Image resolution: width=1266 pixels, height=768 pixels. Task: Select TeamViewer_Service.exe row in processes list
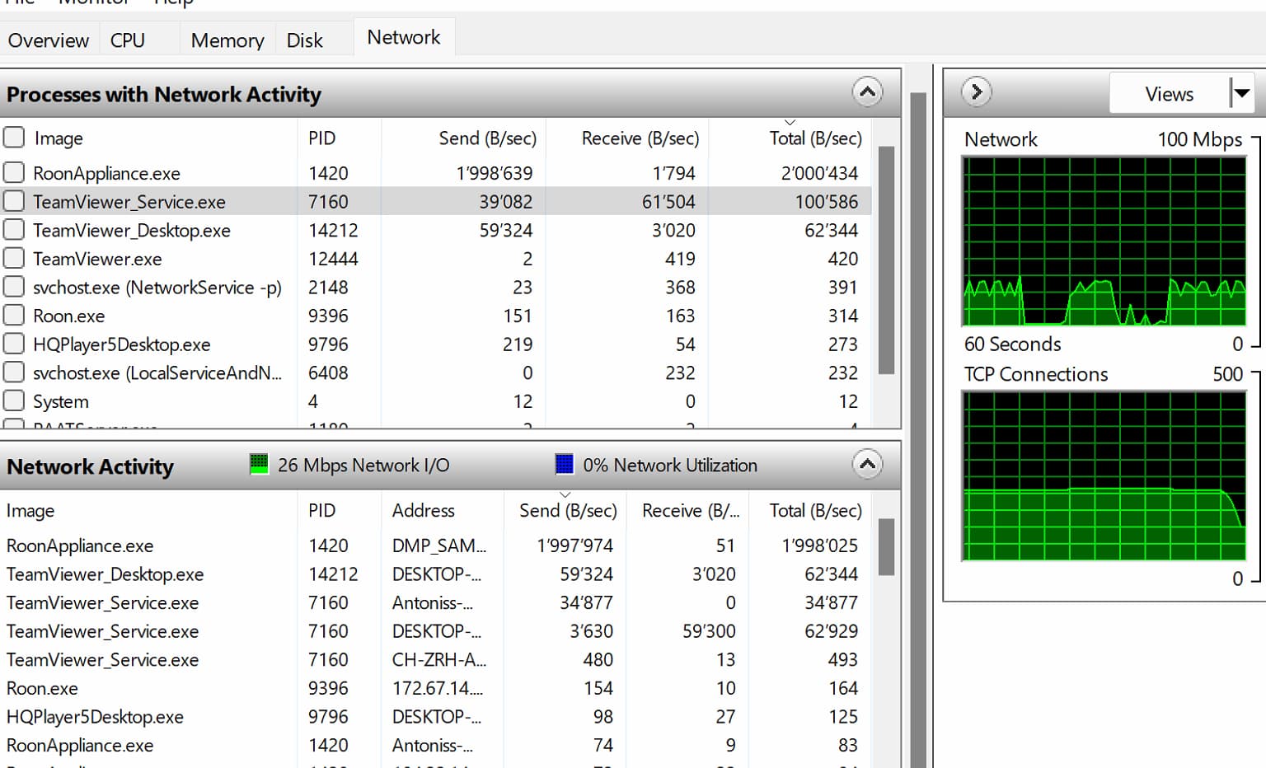435,201
